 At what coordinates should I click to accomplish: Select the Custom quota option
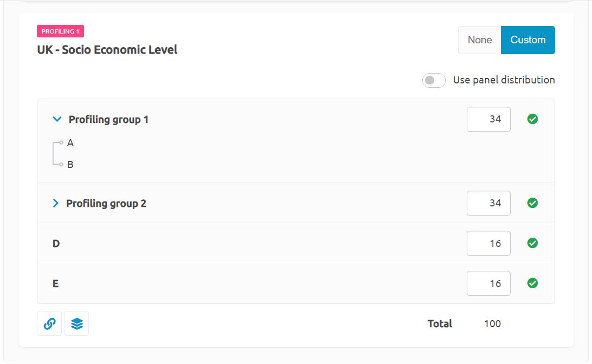pos(527,40)
